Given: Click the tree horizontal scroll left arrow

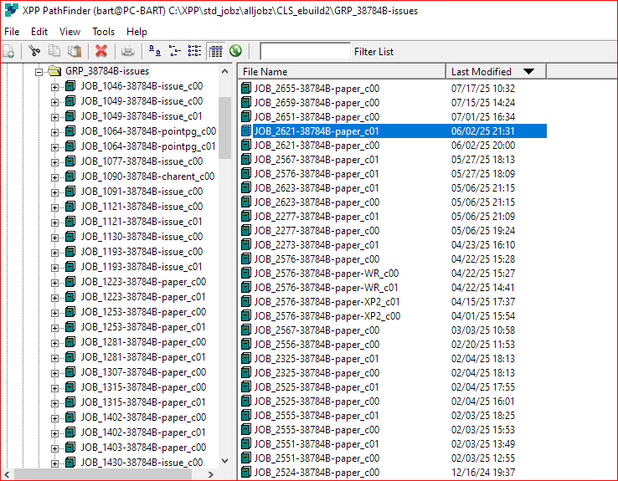Looking at the screenshot, I should 7,474.
